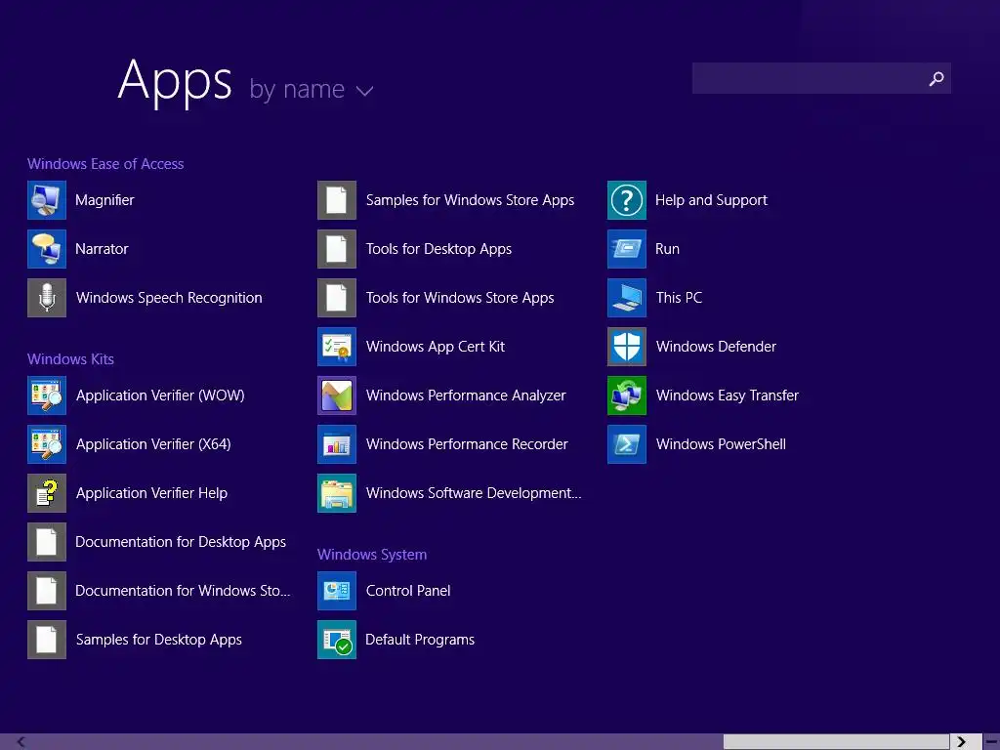
Task: Click the 'Default Programs' label
Action: (x=420, y=640)
